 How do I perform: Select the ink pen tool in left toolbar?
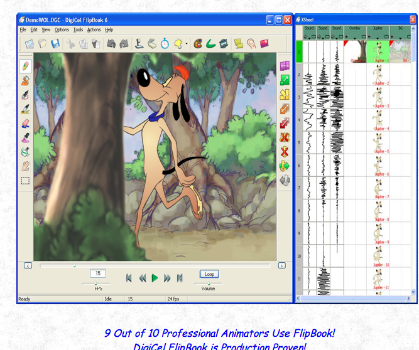pyautogui.click(x=25, y=95)
